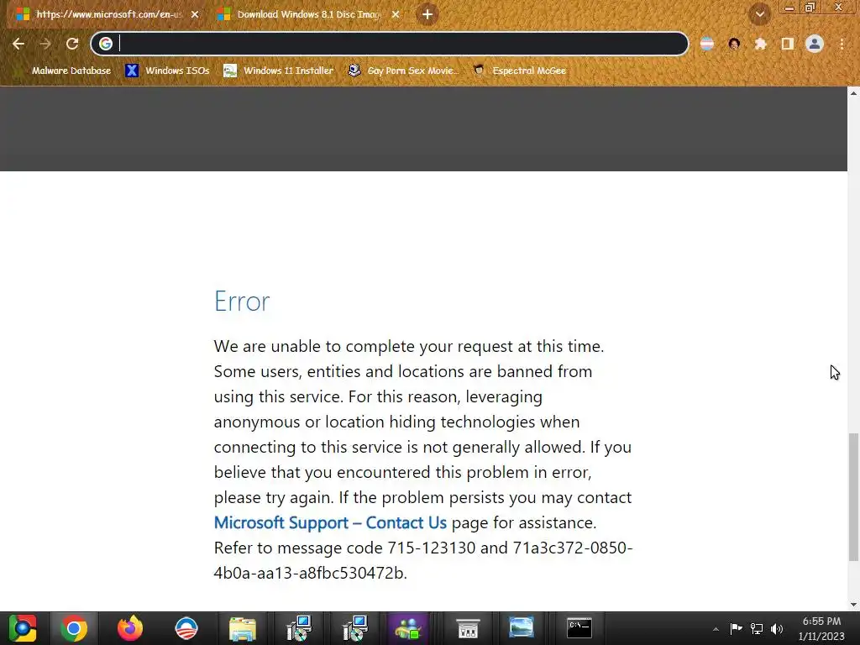Open the Windows ISOs bookmark
Viewport: 860px width, 645px height.
point(167,71)
